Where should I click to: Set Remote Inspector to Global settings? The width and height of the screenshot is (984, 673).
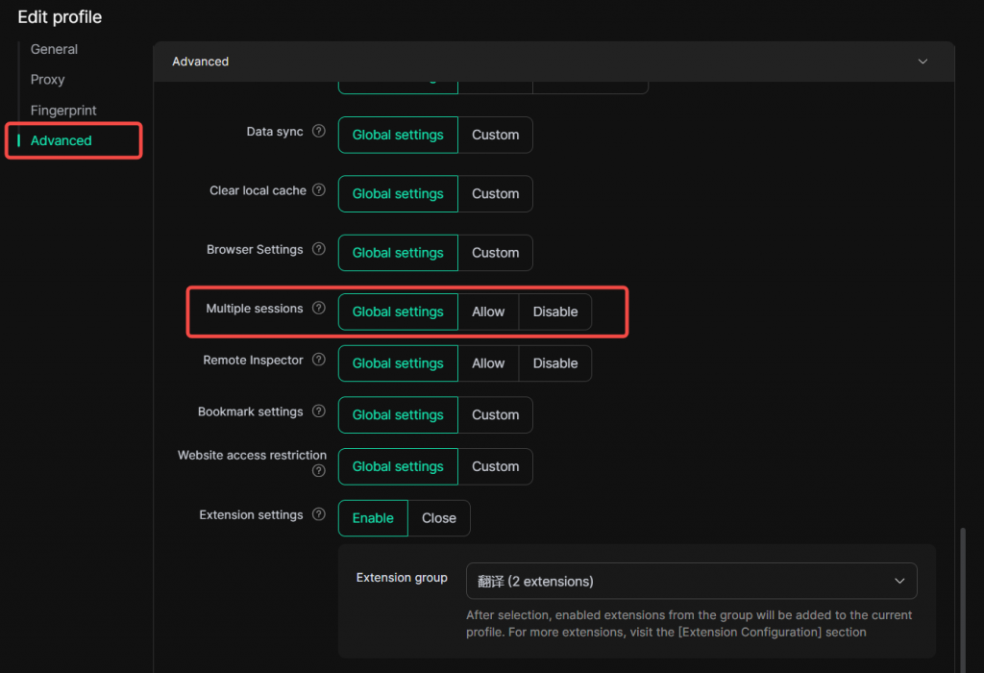point(398,363)
